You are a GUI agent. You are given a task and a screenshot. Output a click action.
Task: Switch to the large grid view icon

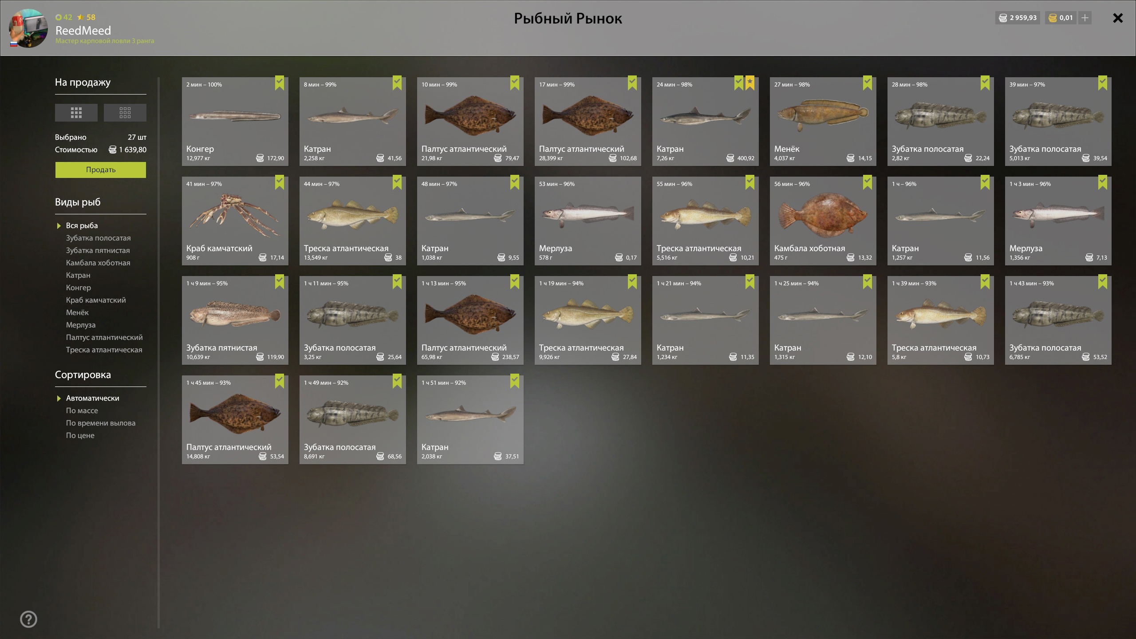[76, 113]
